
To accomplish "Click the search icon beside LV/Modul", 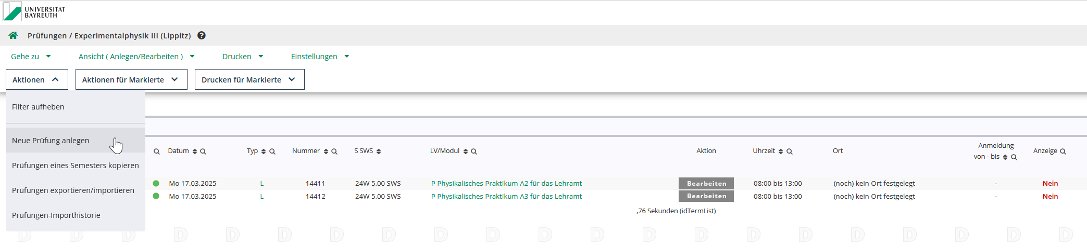I will point(474,151).
